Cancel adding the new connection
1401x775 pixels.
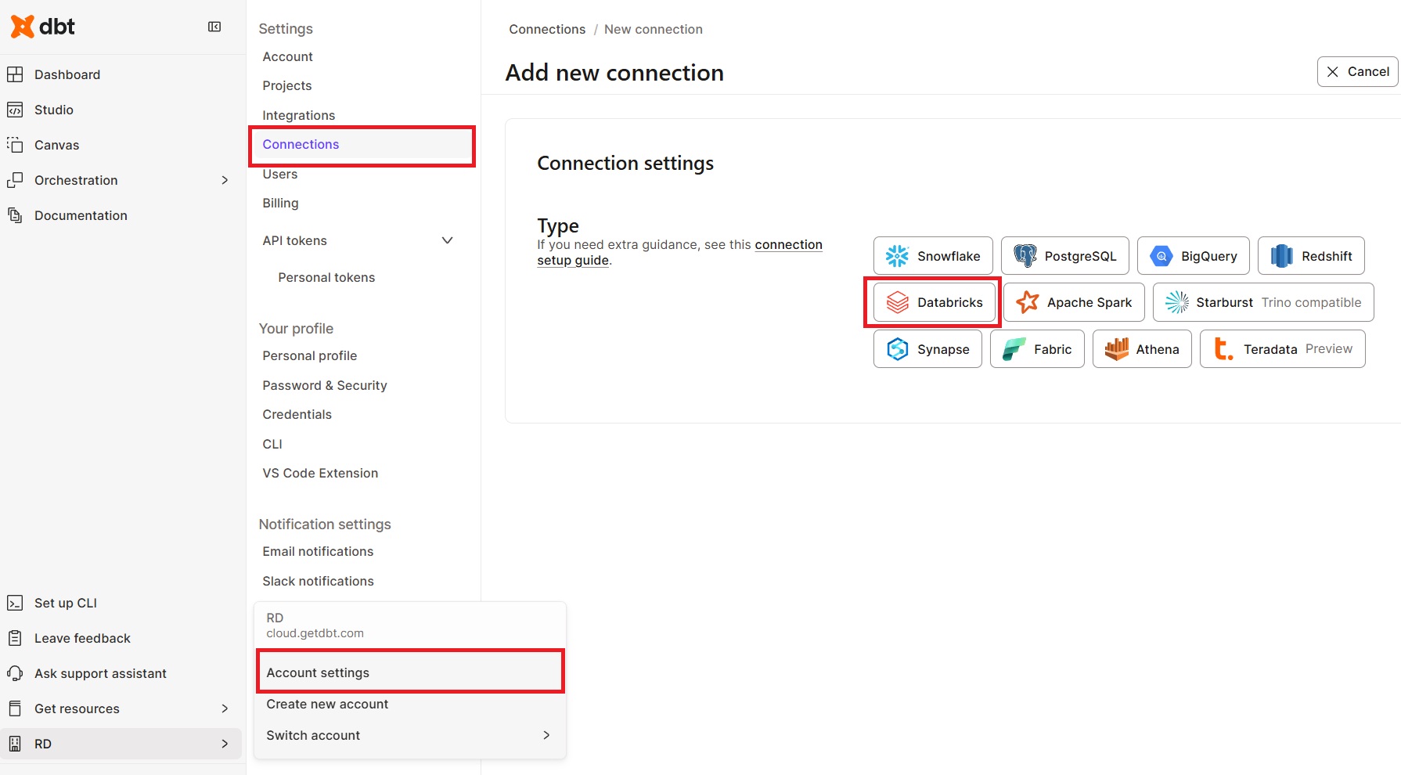(1357, 71)
